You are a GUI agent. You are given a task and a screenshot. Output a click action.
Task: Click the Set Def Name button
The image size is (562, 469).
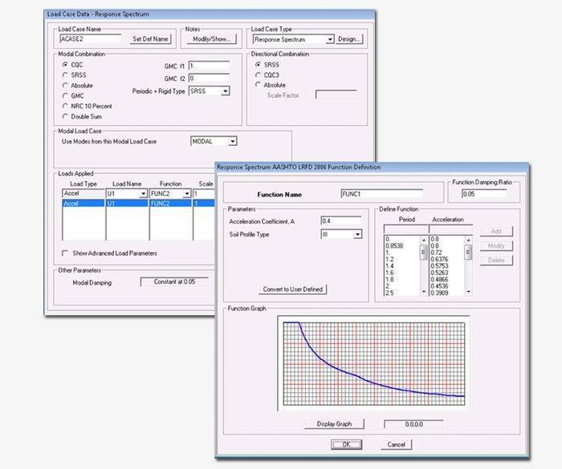tap(150, 38)
